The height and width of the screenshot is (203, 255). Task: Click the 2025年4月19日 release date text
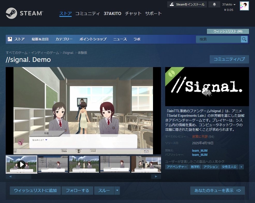pyautogui.click(x=203, y=143)
